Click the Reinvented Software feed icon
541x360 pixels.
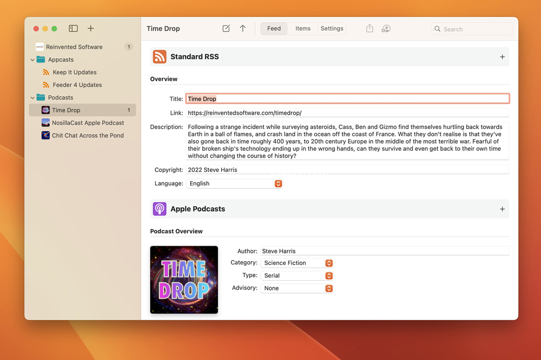(40, 47)
